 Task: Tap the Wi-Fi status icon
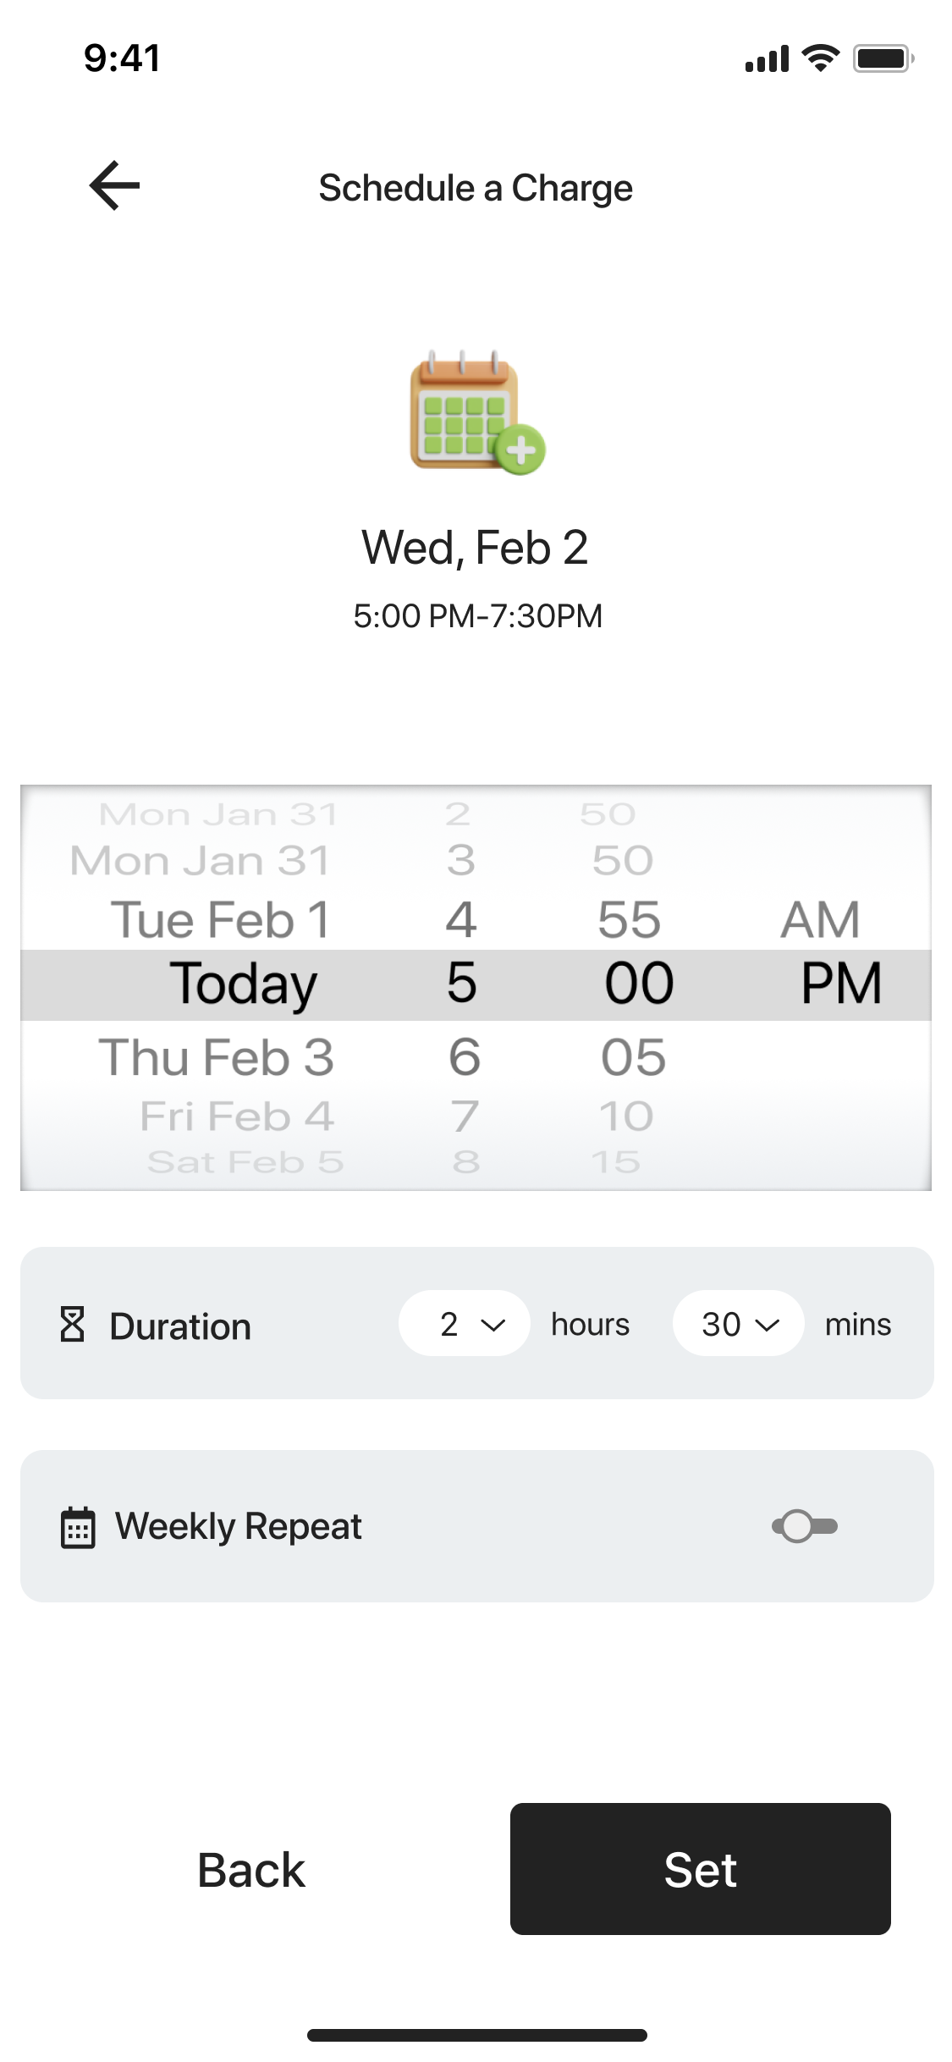point(819,58)
